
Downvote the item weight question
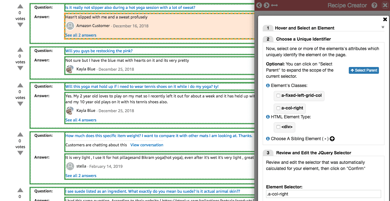pos(20,153)
